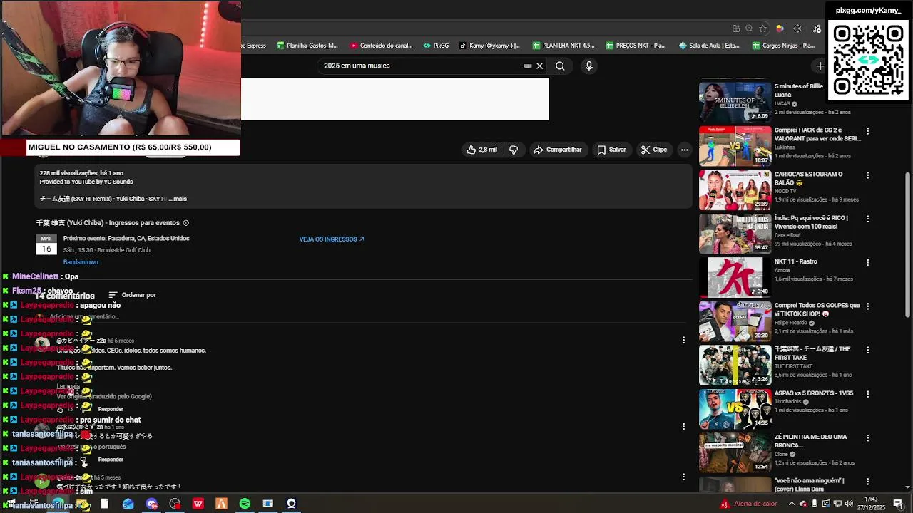Open more actions menu beside Clipe

click(685, 150)
